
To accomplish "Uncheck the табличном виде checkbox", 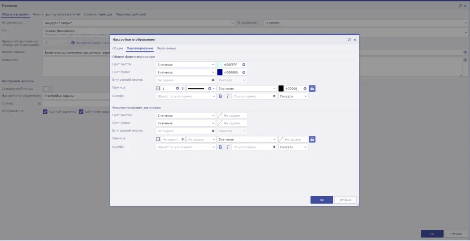I will pos(81,112).
